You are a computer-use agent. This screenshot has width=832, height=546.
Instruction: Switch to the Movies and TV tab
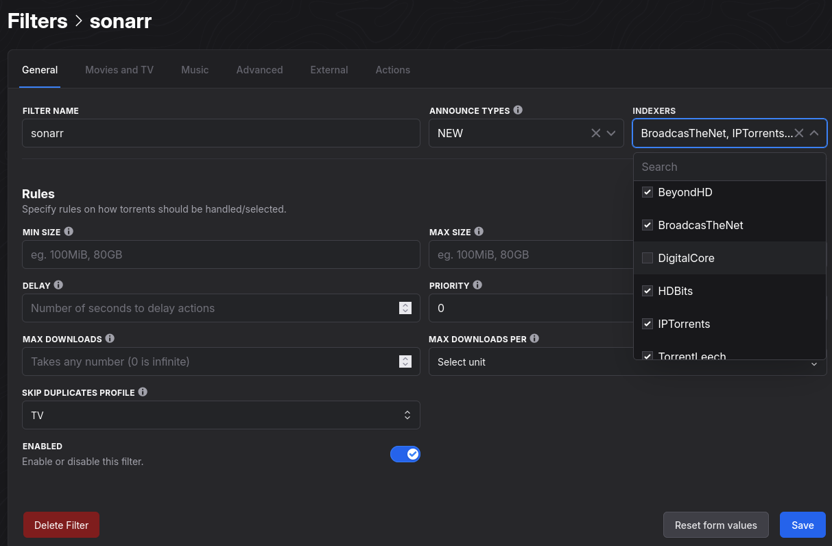tap(119, 70)
